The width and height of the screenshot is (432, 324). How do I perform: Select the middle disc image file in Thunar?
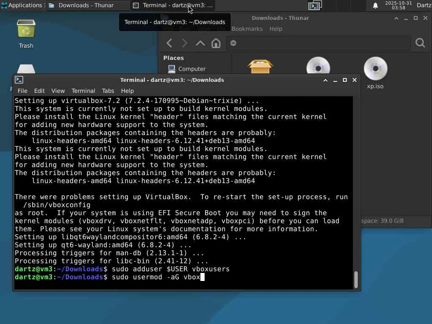coord(318,65)
